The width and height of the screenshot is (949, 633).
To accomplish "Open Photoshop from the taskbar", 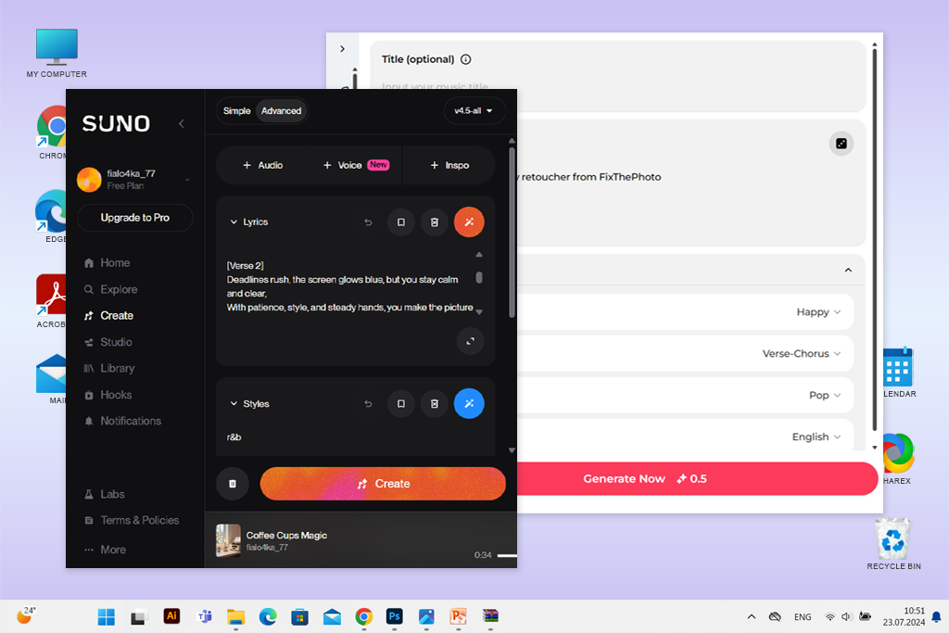I will (395, 616).
